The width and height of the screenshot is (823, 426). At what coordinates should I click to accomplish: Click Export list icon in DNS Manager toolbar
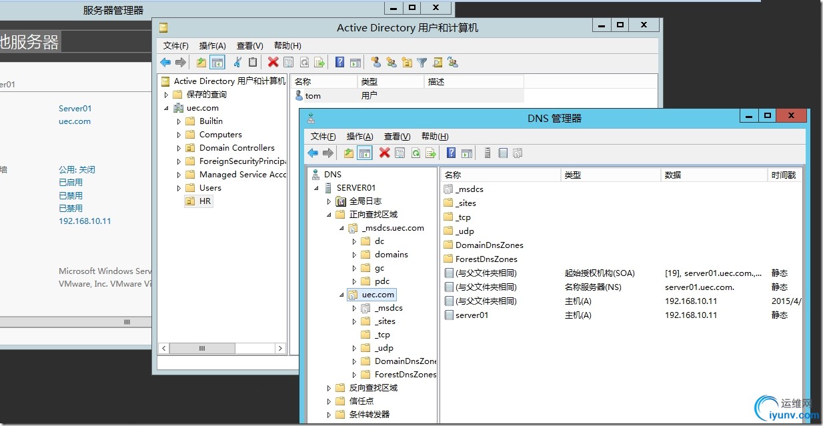tap(431, 153)
